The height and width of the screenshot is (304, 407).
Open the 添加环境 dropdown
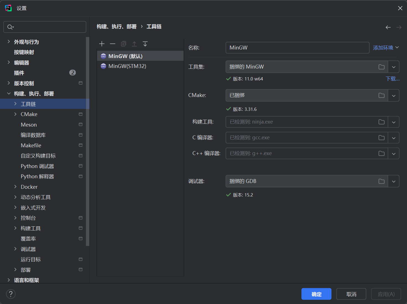tap(386, 48)
